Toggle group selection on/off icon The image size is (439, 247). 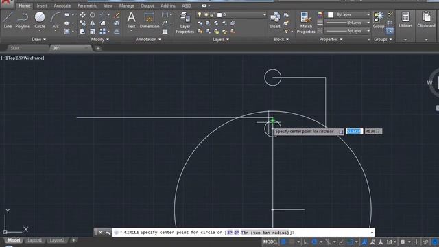pyautogui.click(x=390, y=31)
